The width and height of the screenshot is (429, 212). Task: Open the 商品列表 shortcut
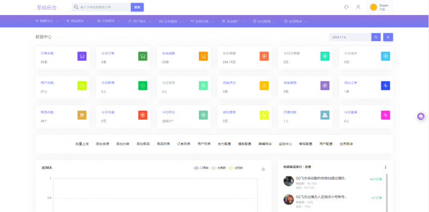(x=164, y=144)
